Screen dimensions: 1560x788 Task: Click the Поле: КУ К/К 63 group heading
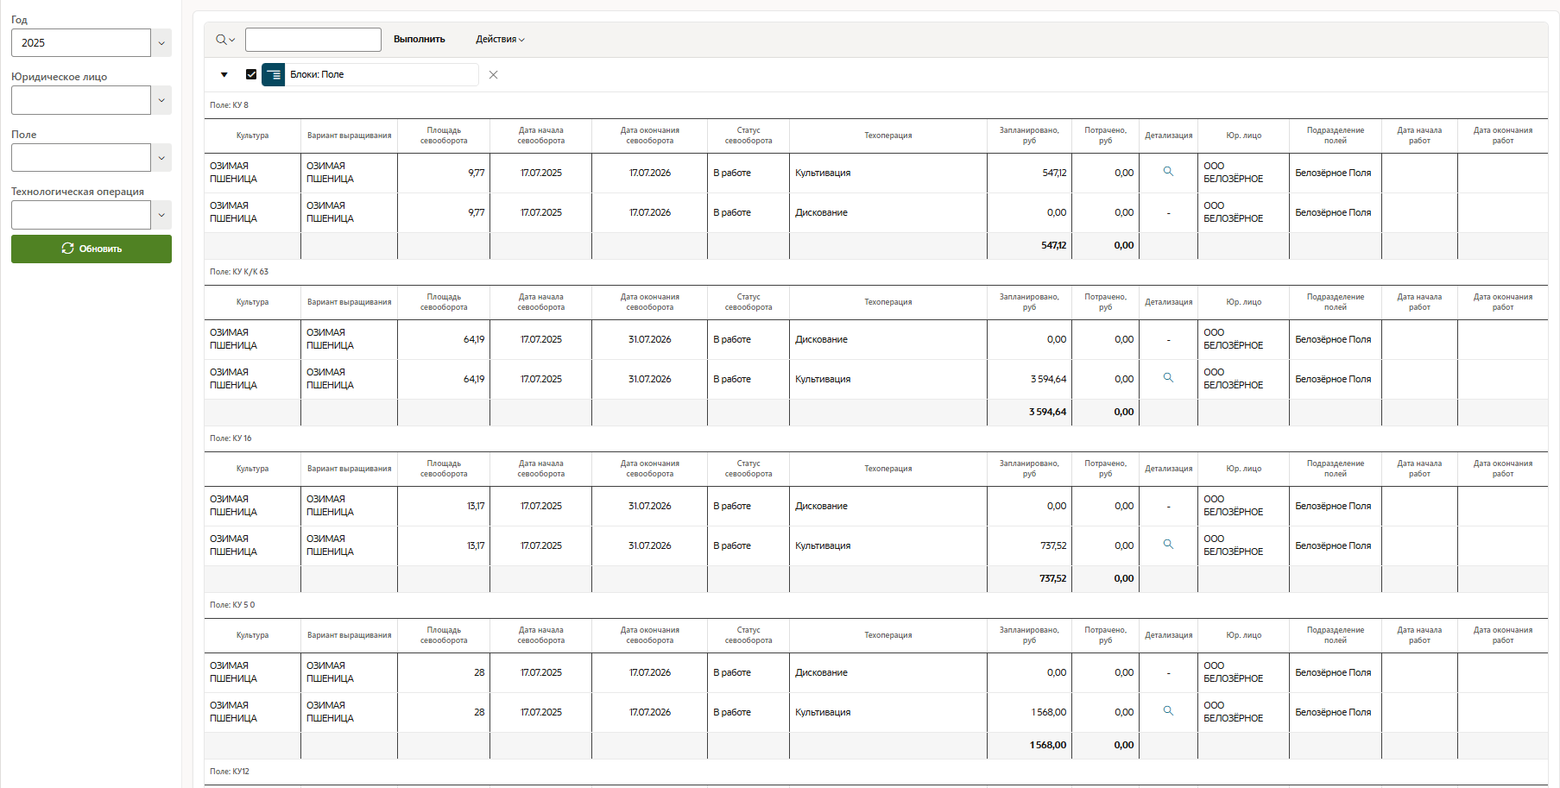(x=239, y=272)
